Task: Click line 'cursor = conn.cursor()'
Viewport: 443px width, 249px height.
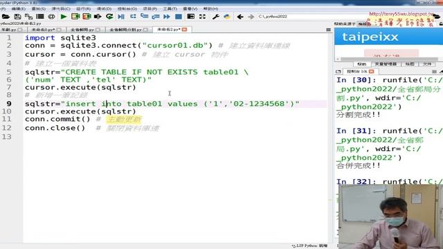Action: click(x=80, y=54)
